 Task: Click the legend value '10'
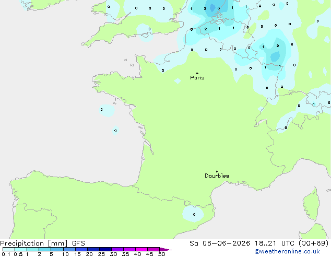(x=65, y=254)
